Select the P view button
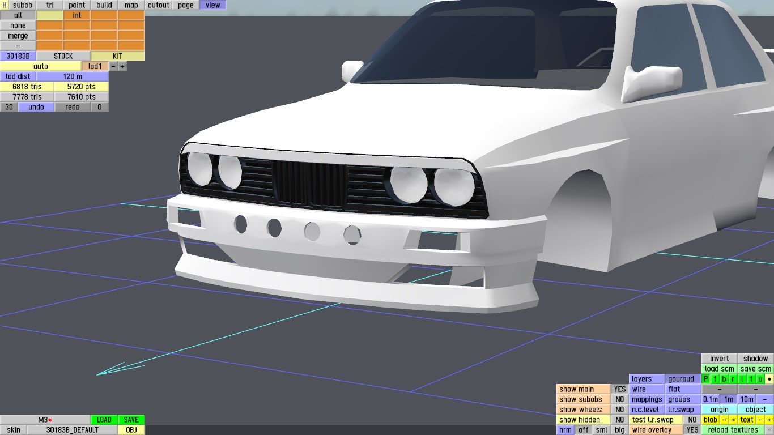 706,379
